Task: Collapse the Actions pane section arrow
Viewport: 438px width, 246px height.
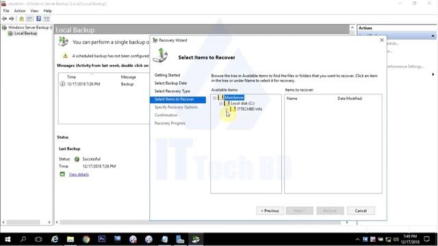Action: (433, 36)
